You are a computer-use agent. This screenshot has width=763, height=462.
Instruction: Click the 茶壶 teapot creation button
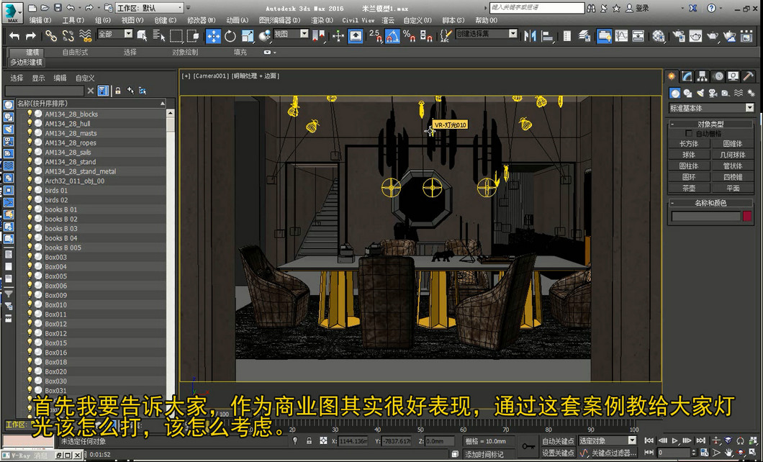(x=689, y=189)
